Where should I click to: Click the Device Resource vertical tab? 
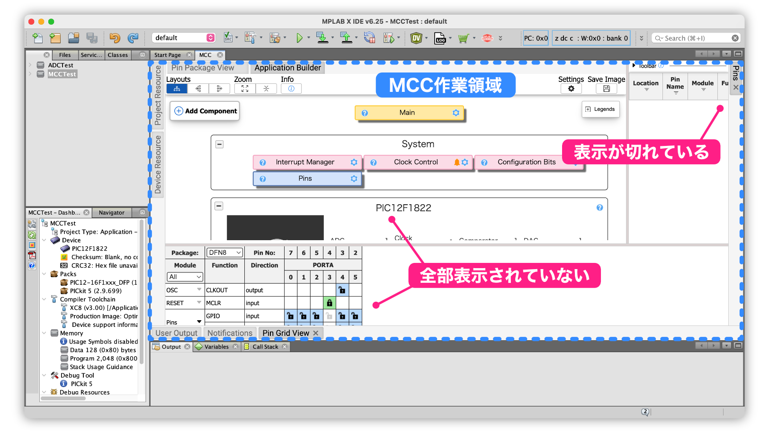click(x=158, y=164)
